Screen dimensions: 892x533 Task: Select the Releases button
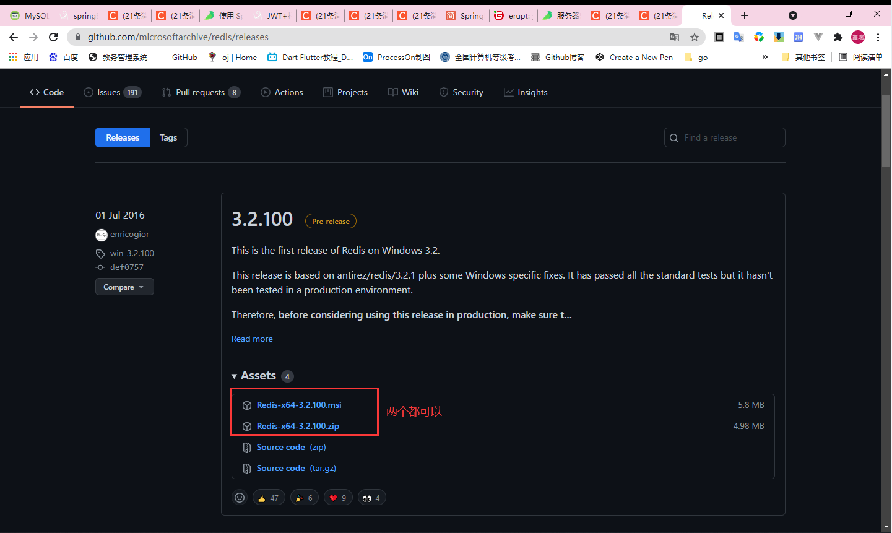[x=123, y=137]
